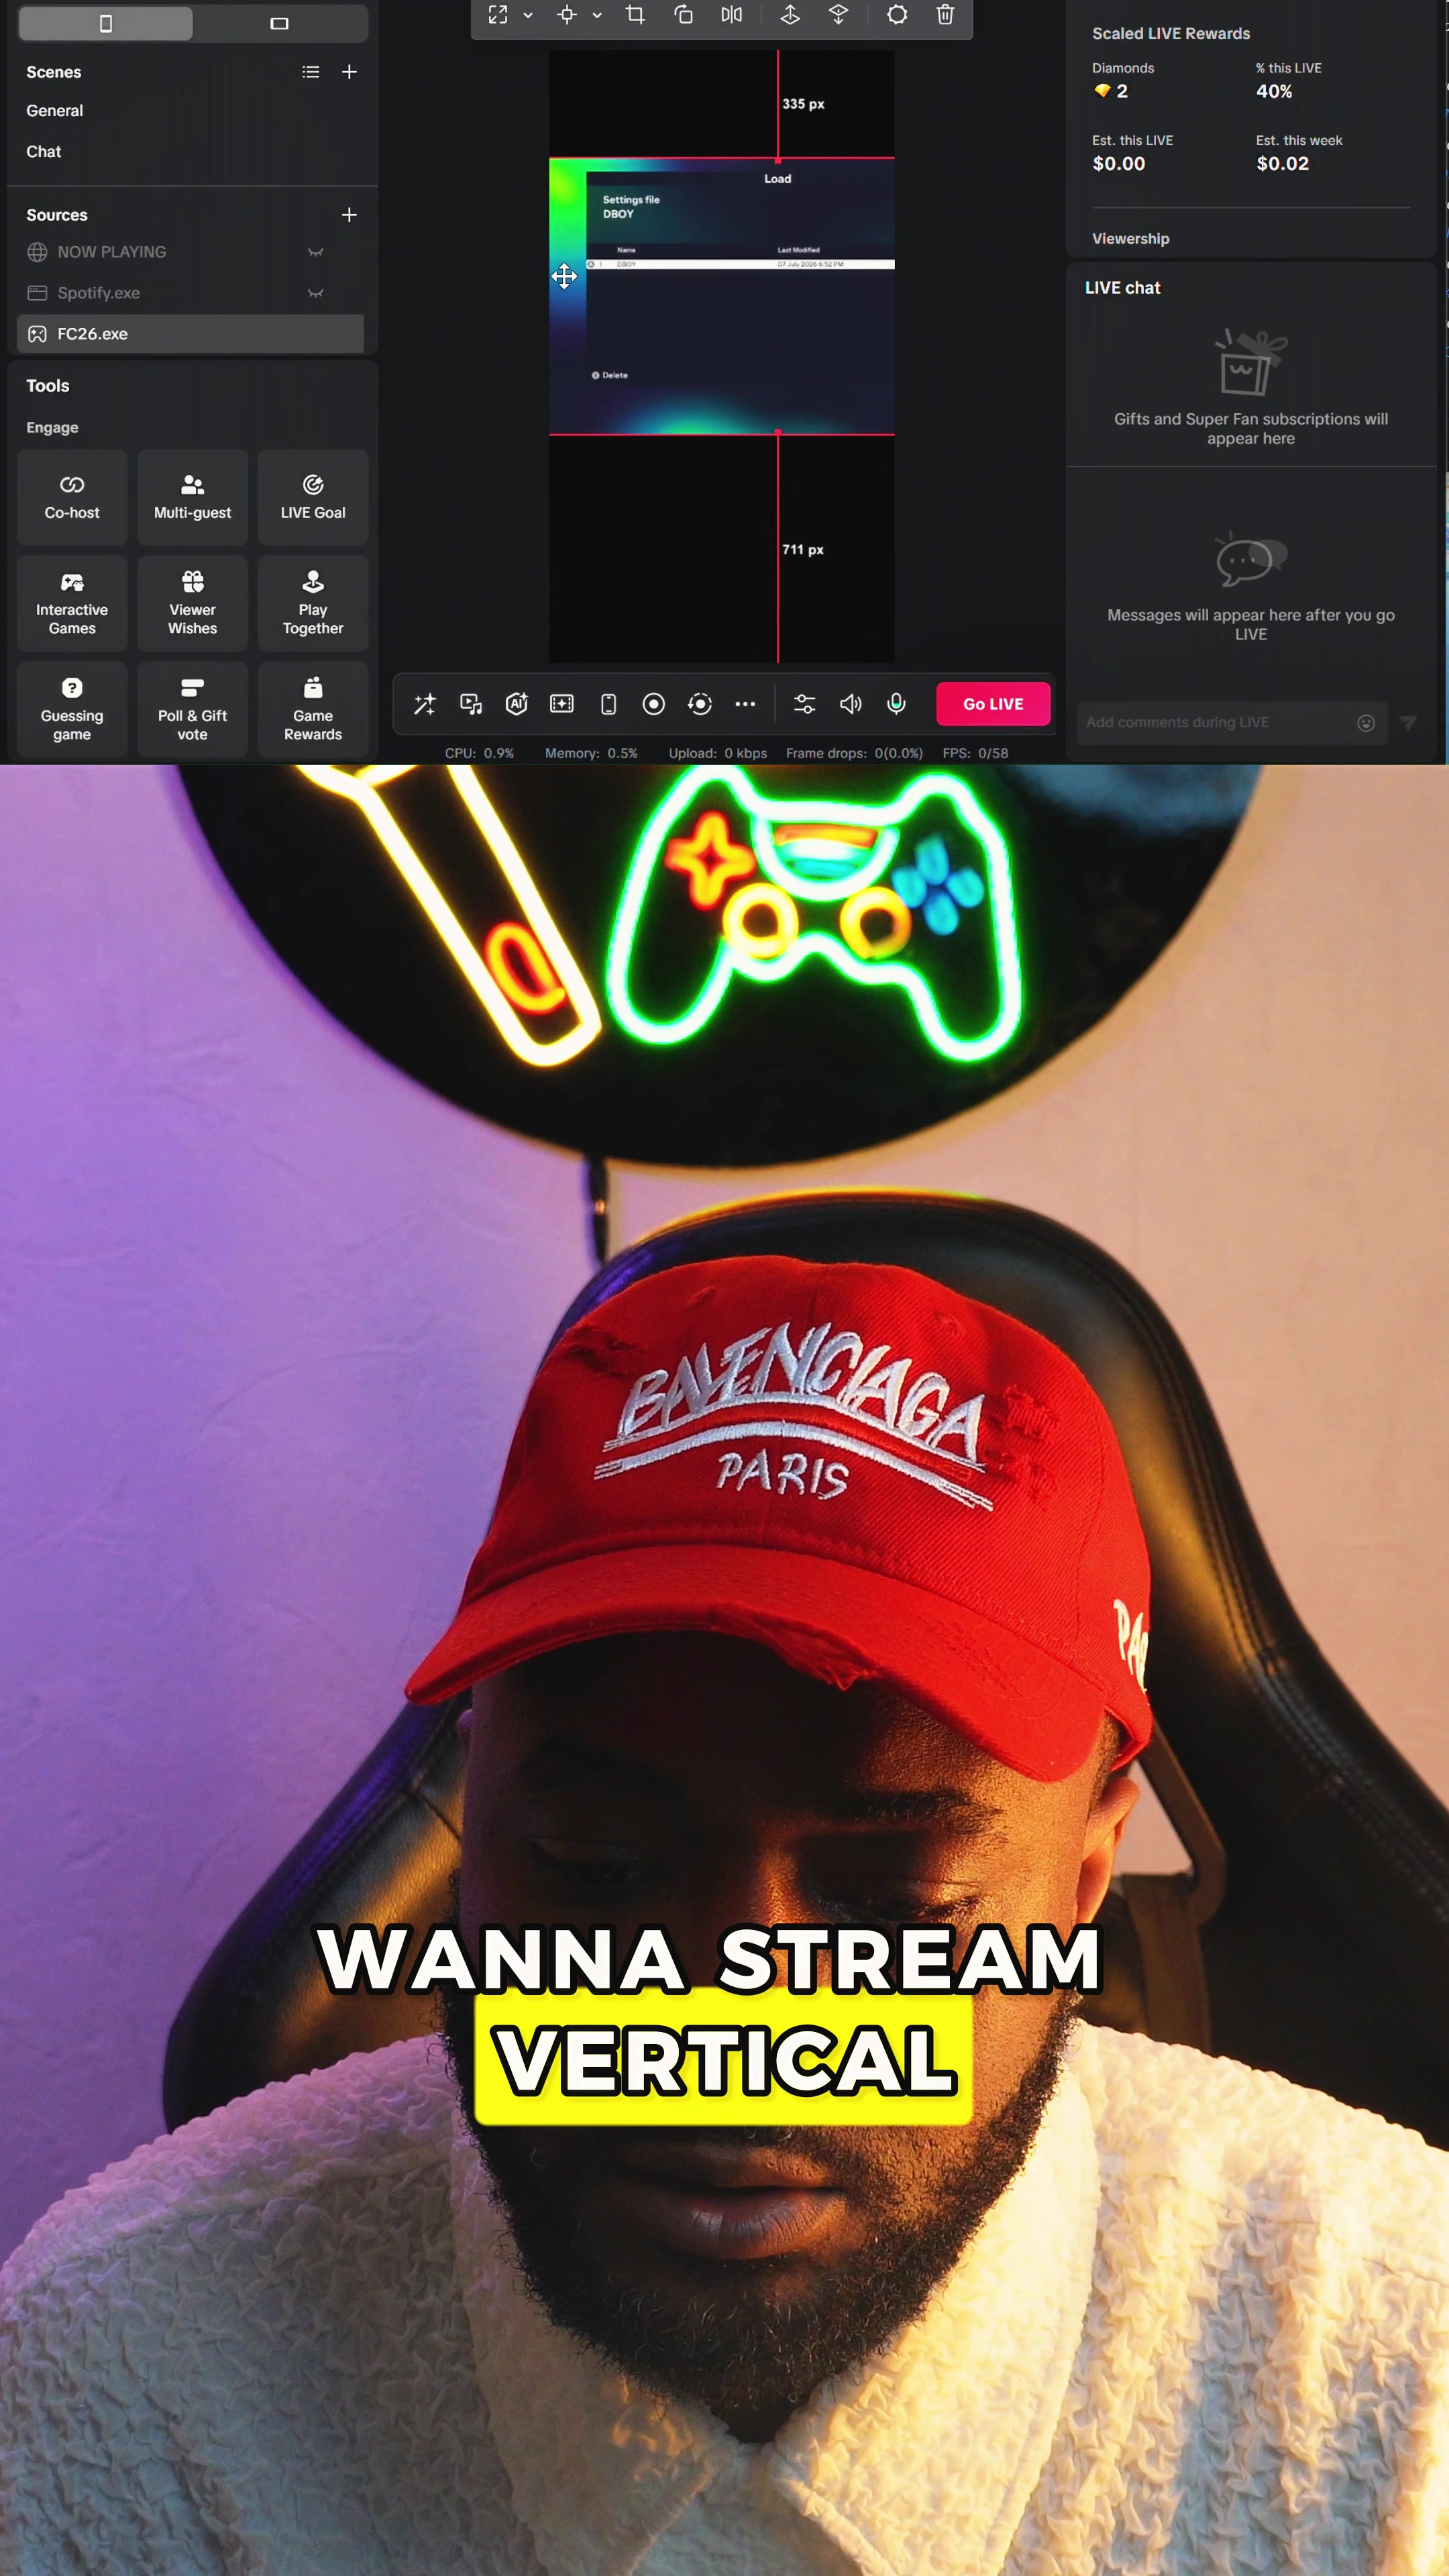
Task: Click the Scaled LIVE Rewards heading
Action: pyautogui.click(x=1171, y=34)
